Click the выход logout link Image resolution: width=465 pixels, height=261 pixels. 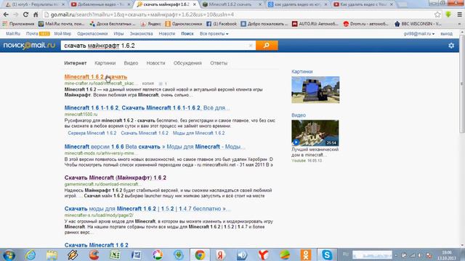(446, 34)
